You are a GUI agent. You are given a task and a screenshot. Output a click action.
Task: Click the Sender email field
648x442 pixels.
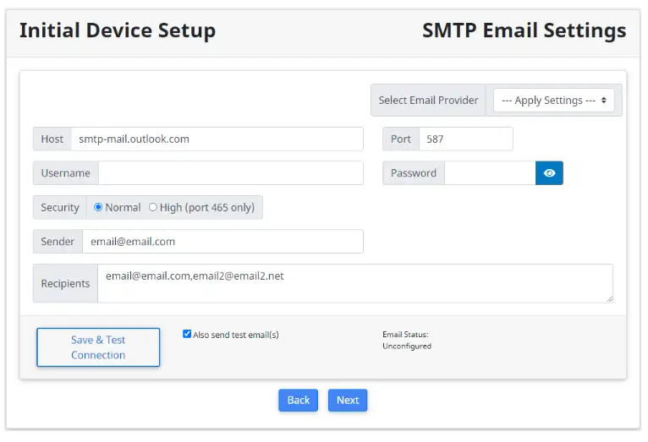(x=222, y=242)
